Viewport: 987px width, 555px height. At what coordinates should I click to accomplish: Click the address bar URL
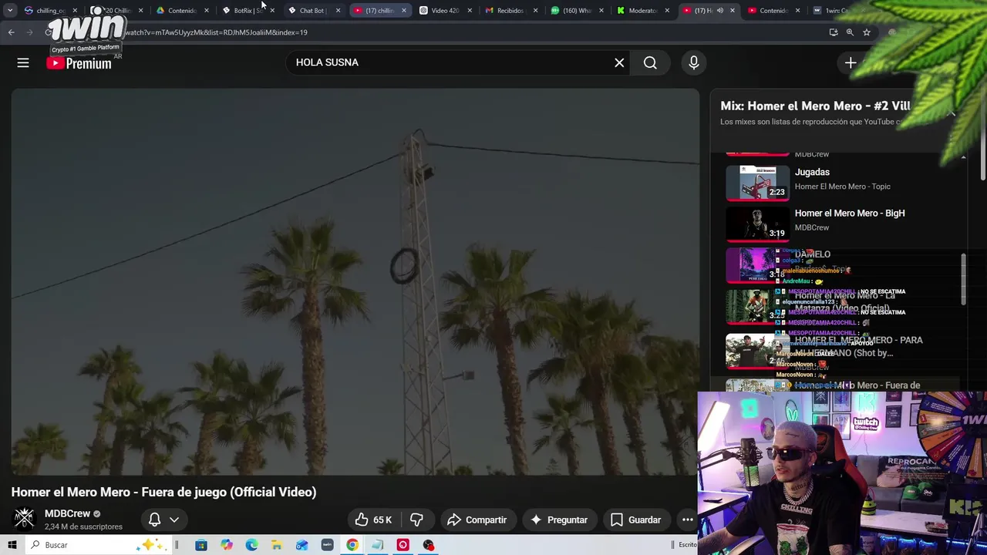click(x=216, y=32)
